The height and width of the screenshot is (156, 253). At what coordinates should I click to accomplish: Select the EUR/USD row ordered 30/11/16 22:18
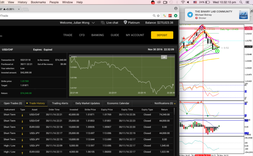pos(87,127)
